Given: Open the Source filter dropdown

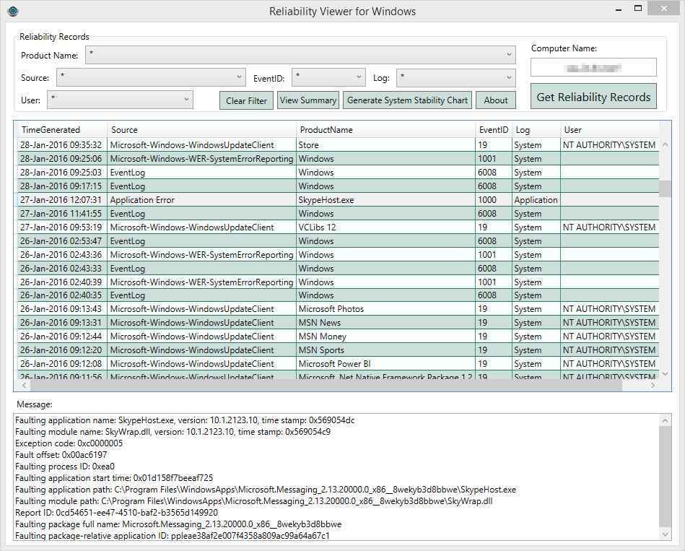Looking at the screenshot, I should (x=238, y=77).
